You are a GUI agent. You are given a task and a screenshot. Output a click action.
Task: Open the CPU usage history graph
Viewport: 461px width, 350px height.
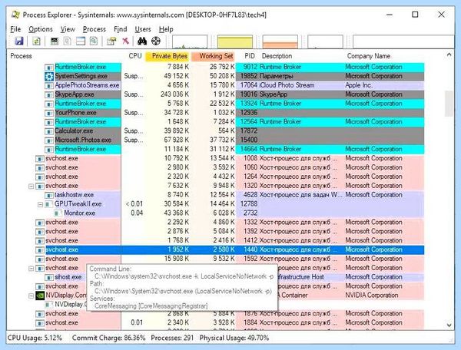pos(190,41)
